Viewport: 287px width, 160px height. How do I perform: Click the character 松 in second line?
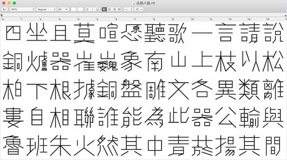coord(273,61)
